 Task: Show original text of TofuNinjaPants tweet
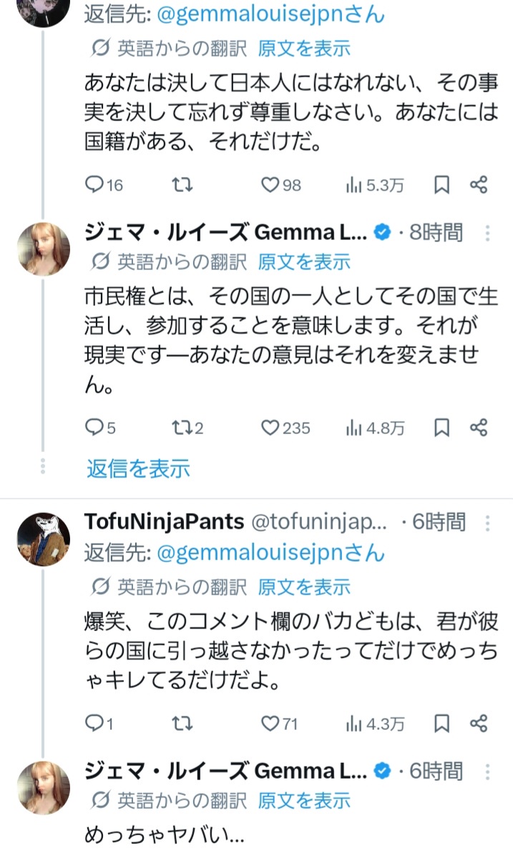304,587
